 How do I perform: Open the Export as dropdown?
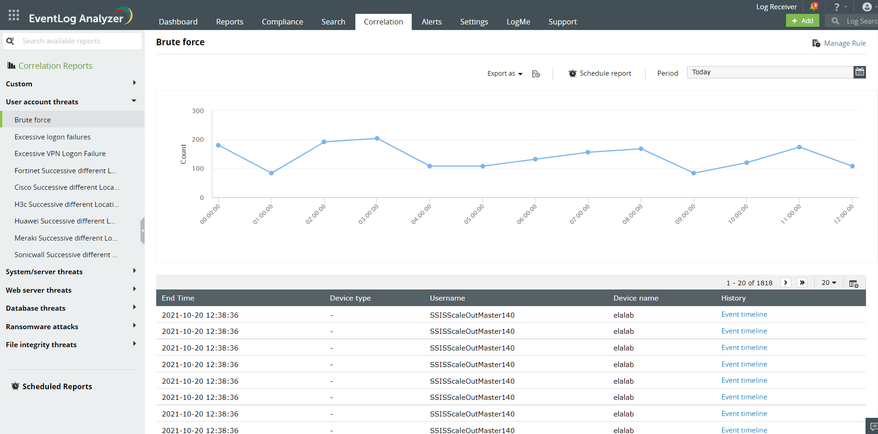504,73
